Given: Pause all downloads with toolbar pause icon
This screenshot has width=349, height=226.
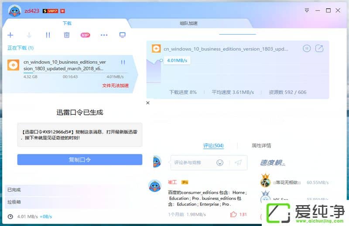Looking at the screenshot, I should point(48,35).
